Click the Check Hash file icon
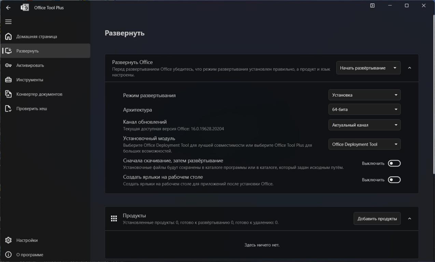This screenshot has height=262, width=435. [x=8, y=108]
